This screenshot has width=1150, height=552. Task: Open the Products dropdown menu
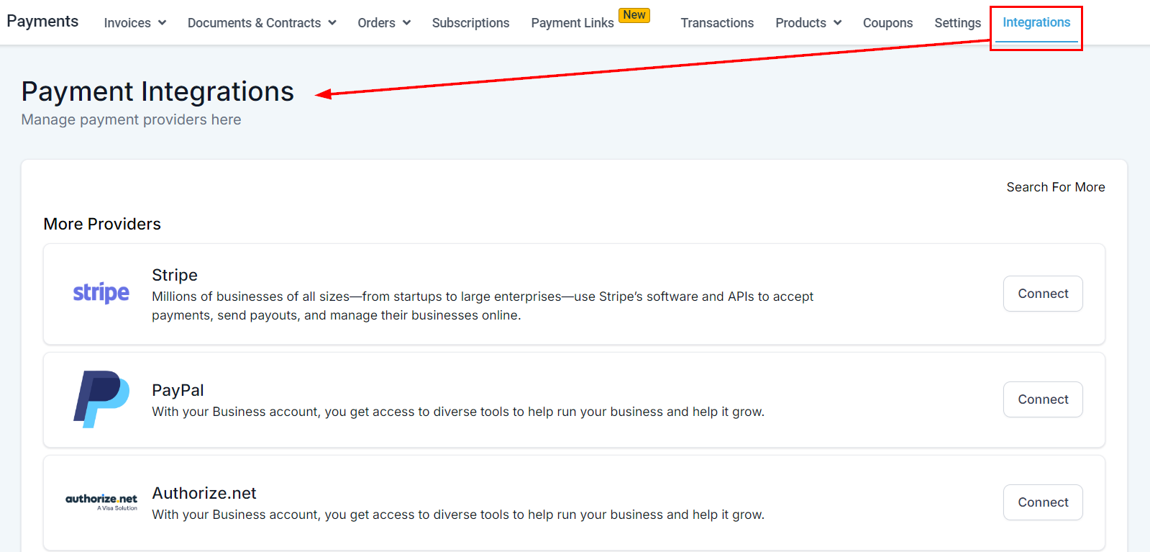tap(808, 23)
